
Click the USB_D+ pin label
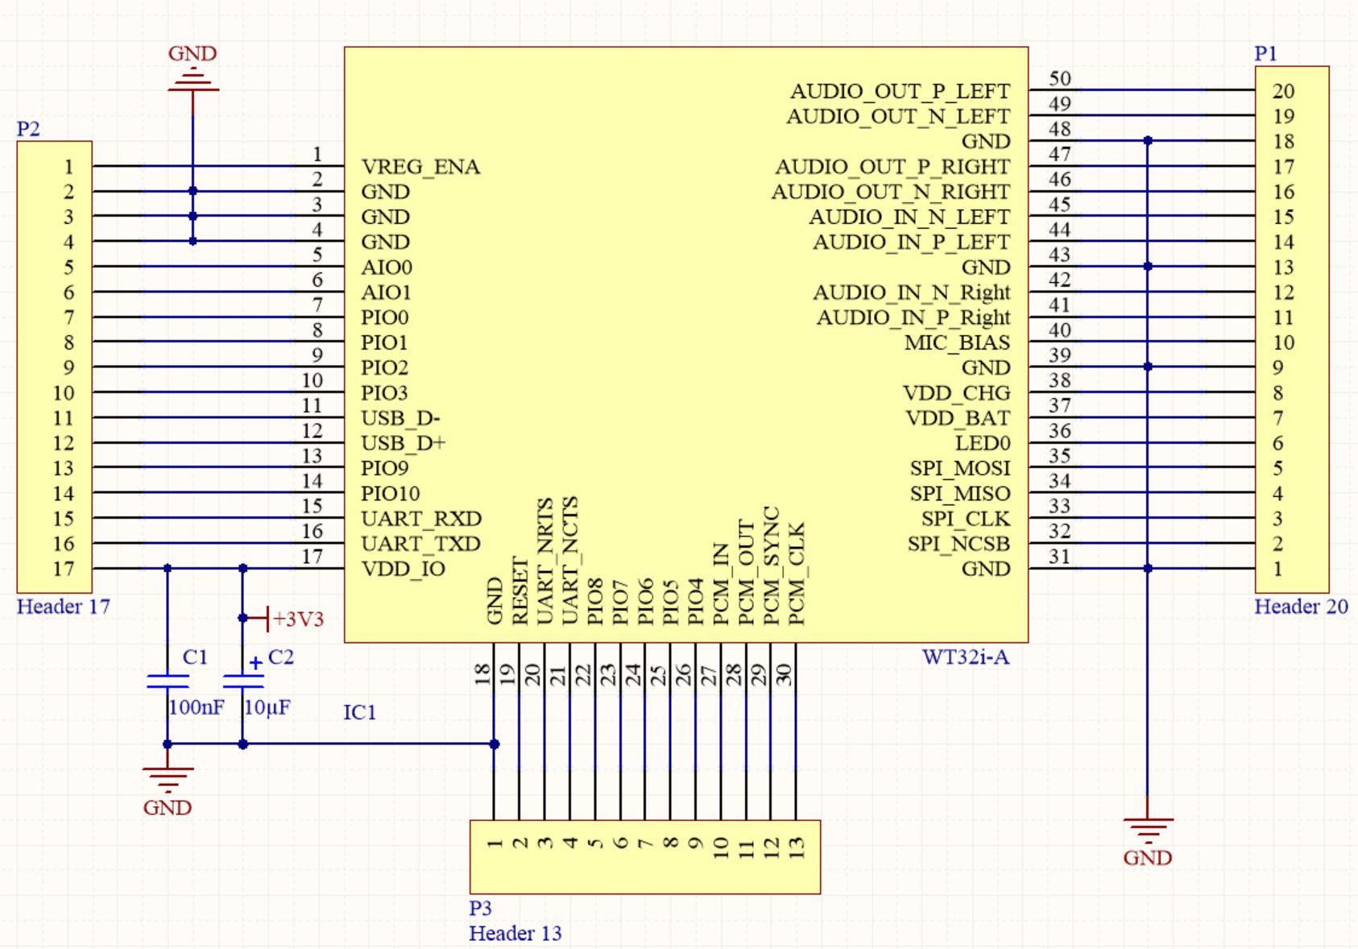(x=404, y=443)
